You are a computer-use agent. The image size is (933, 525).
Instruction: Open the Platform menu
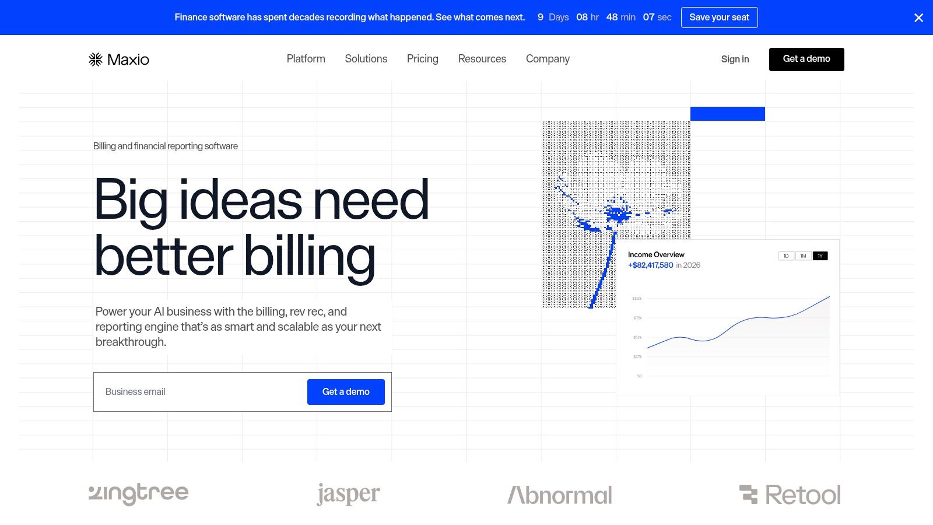(306, 59)
